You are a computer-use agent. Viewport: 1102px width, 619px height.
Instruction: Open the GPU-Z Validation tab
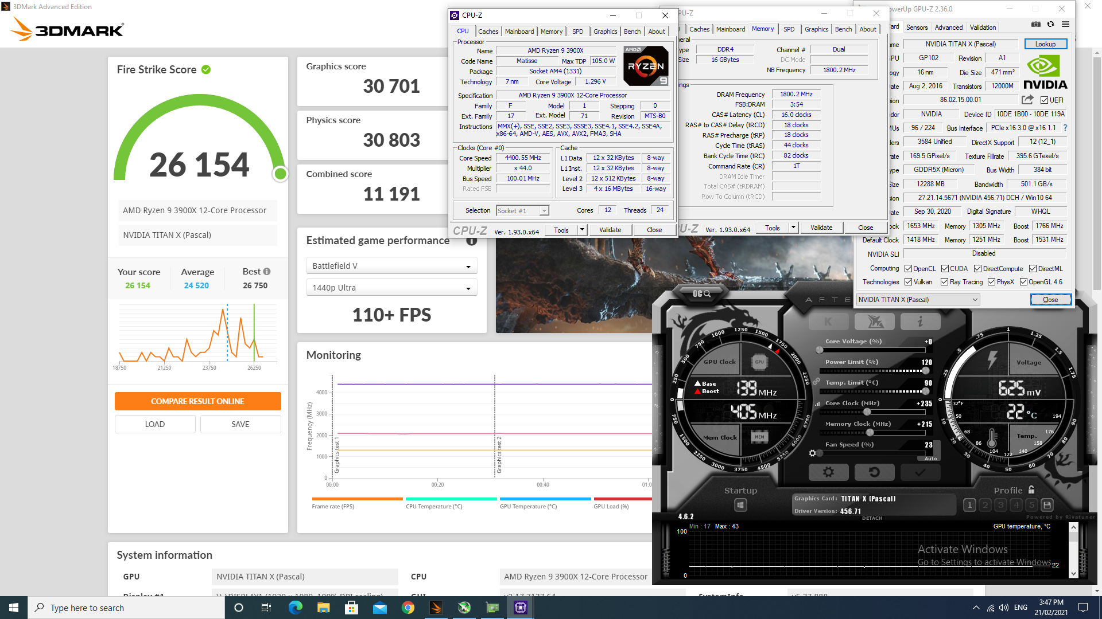[x=983, y=28]
